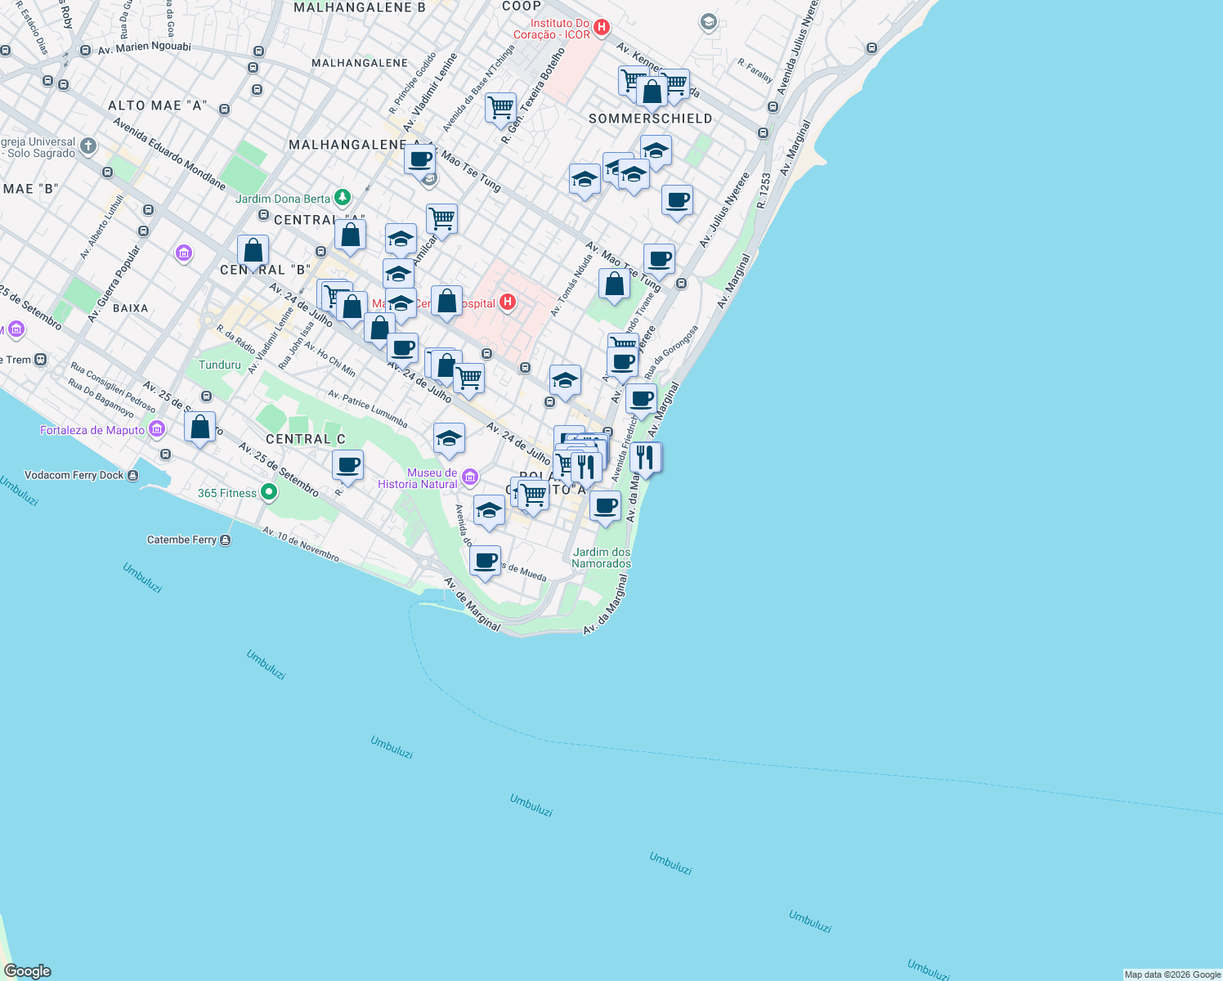
Task: Click the green dot marker at 365 Fitness
Action: pos(271,492)
